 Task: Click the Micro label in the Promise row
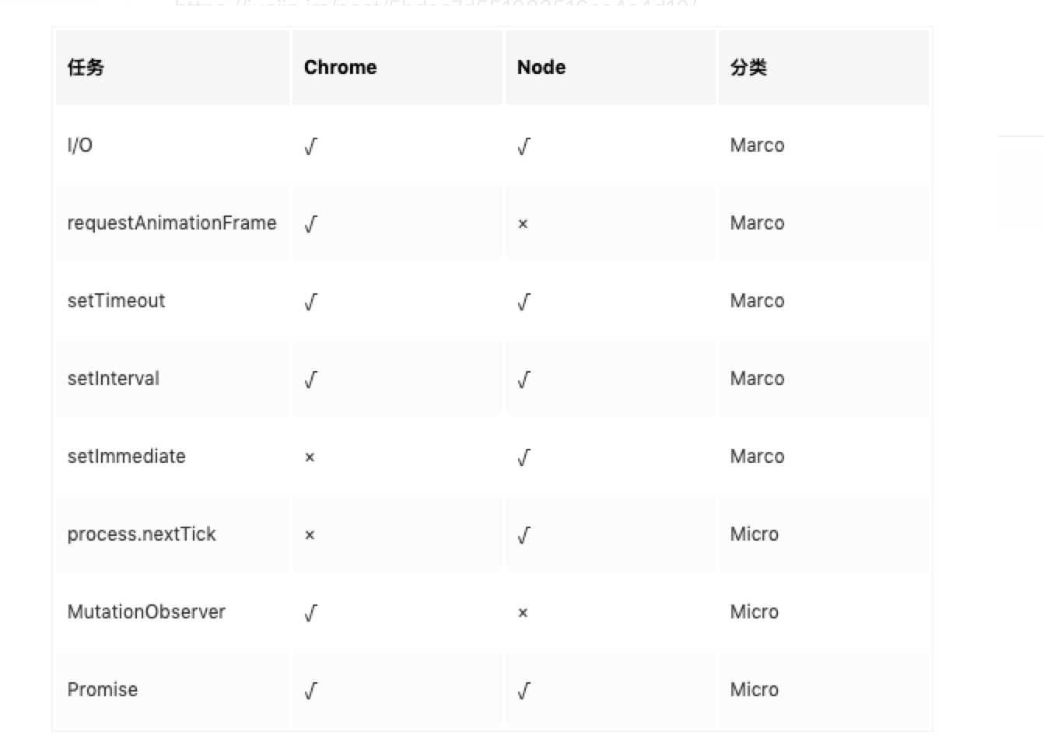[755, 690]
